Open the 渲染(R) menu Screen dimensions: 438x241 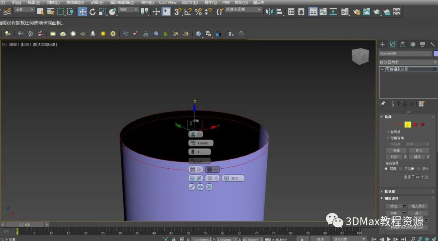click(147, 2)
